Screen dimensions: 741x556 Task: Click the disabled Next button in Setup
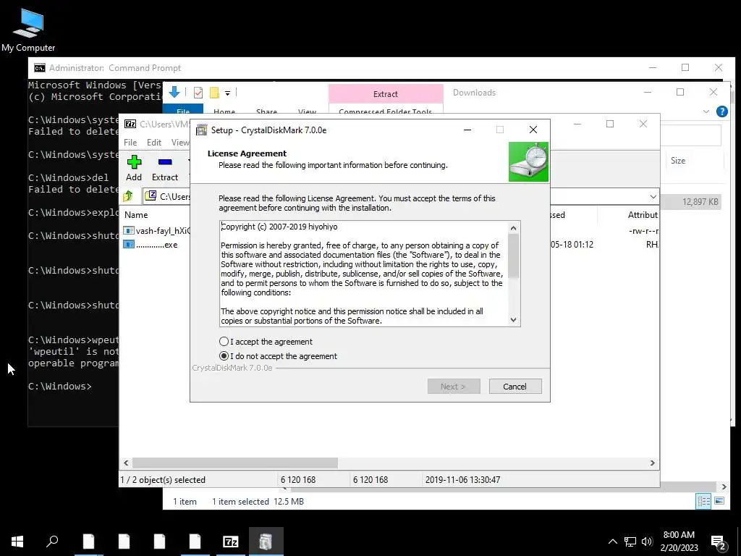[x=454, y=387]
